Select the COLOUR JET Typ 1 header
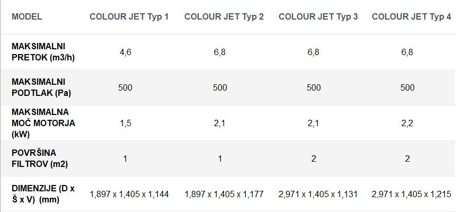The width and height of the screenshot is (456, 212). pyautogui.click(x=129, y=16)
